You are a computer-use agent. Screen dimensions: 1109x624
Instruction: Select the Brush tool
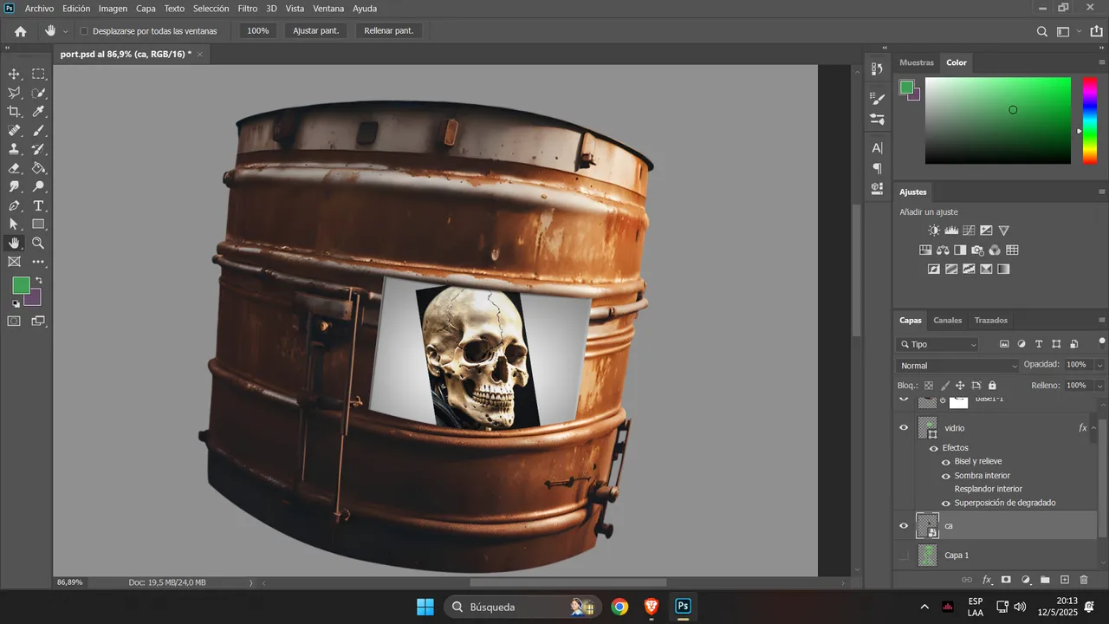[x=39, y=131]
